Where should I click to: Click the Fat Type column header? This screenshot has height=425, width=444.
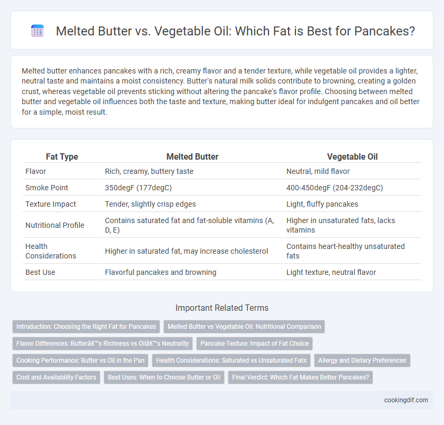click(62, 156)
